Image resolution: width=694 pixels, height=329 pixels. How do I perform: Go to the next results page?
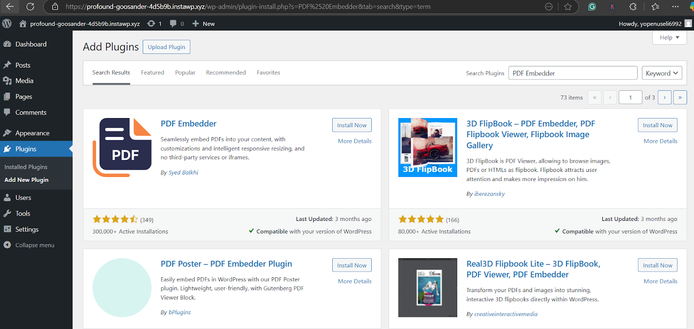(x=665, y=97)
